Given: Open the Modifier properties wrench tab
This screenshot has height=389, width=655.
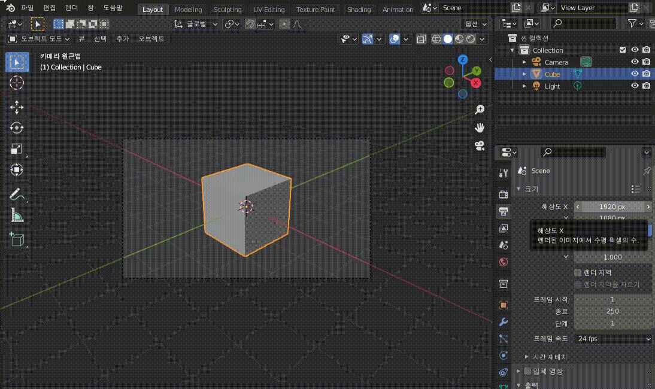Looking at the screenshot, I should [504, 322].
